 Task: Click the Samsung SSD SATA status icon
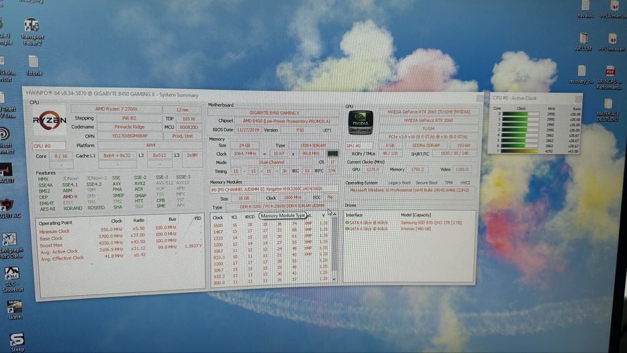click(347, 223)
